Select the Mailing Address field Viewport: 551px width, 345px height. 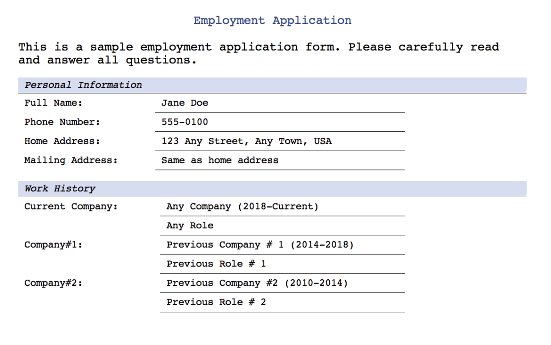point(280,161)
